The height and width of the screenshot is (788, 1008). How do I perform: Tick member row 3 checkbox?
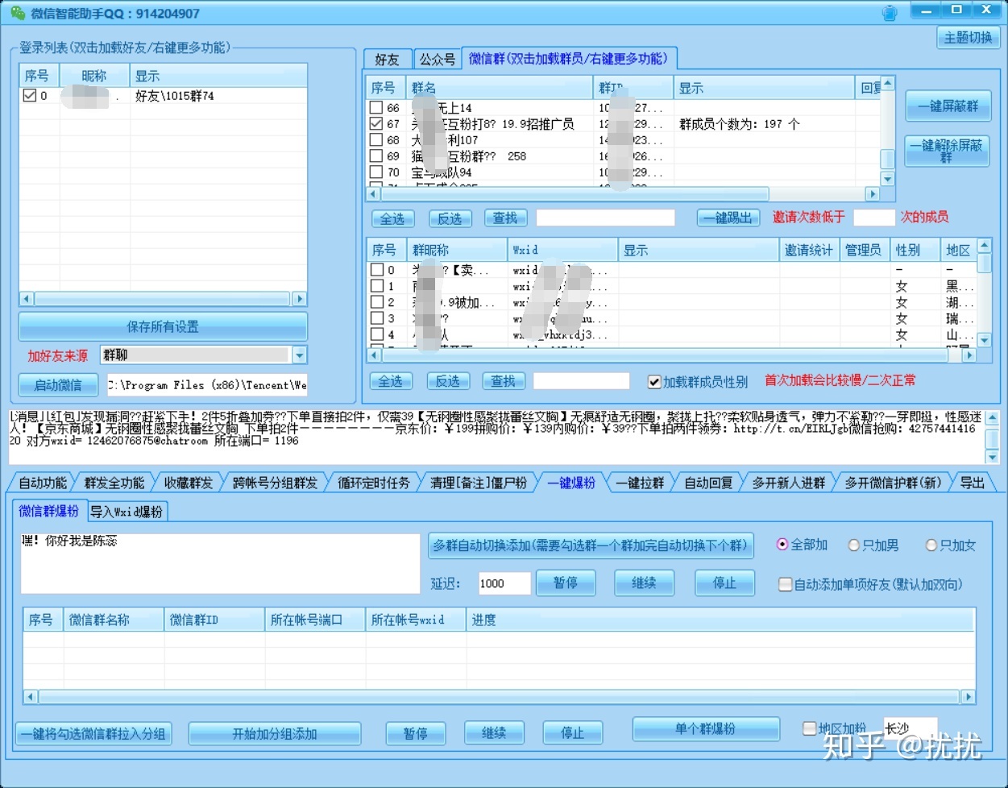point(376,318)
